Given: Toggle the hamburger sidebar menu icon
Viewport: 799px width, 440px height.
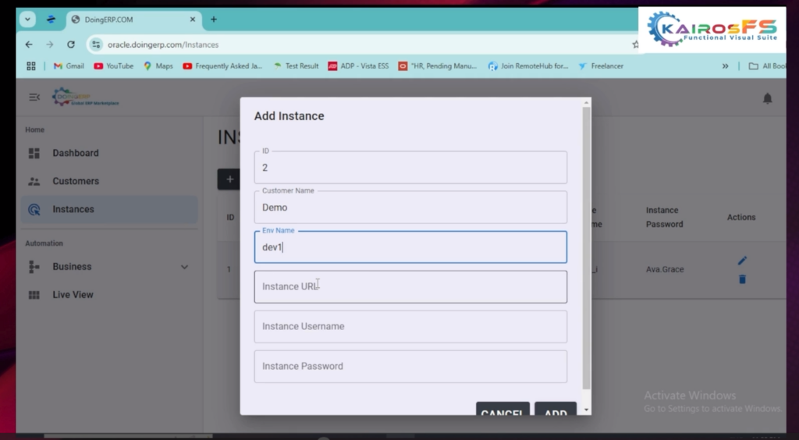Looking at the screenshot, I should click(x=34, y=98).
